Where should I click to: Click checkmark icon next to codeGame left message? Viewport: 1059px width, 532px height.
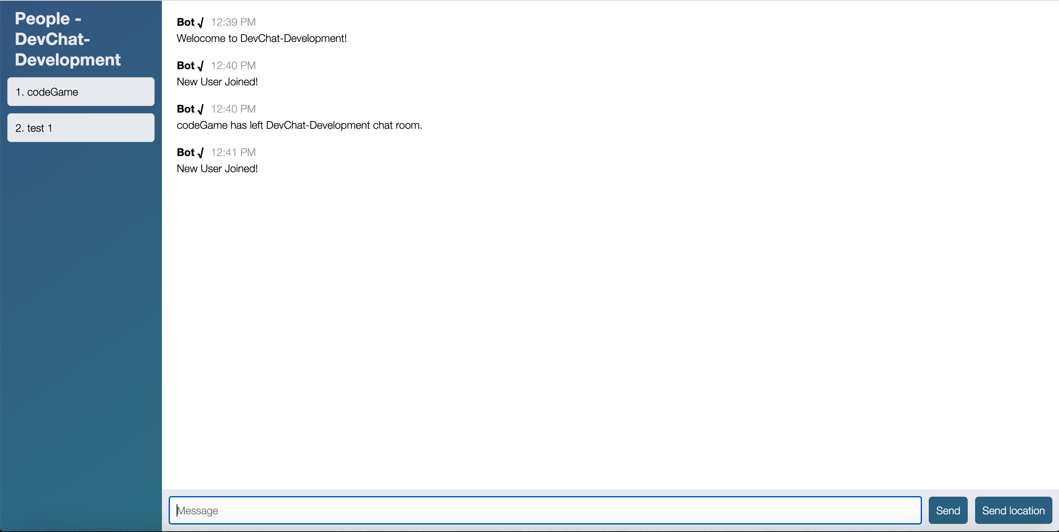pyautogui.click(x=201, y=109)
